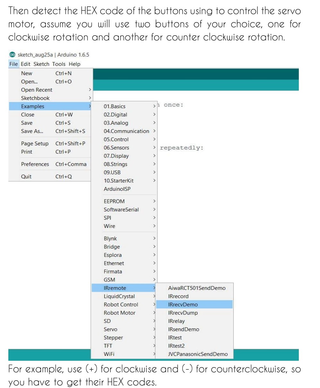Open GSM library examples

(124, 280)
